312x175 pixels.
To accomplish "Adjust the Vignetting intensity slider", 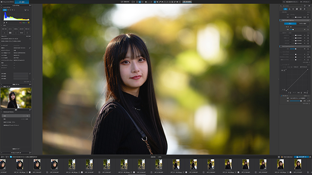I will (x=296, y=101).
